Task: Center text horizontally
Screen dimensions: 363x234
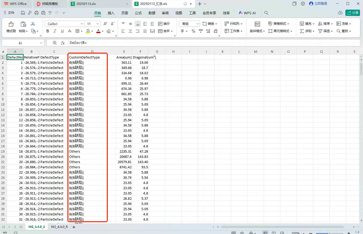Action: [x=131, y=31]
